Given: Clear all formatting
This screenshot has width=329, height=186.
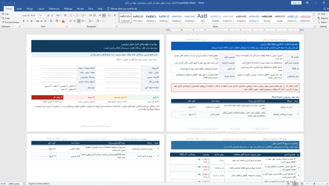Looking at the screenshot, I should pyautogui.click(x=65, y=15).
